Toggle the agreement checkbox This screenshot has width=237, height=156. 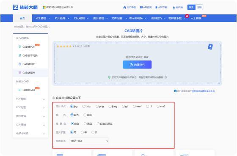pyautogui.click(x=175, y=91)
